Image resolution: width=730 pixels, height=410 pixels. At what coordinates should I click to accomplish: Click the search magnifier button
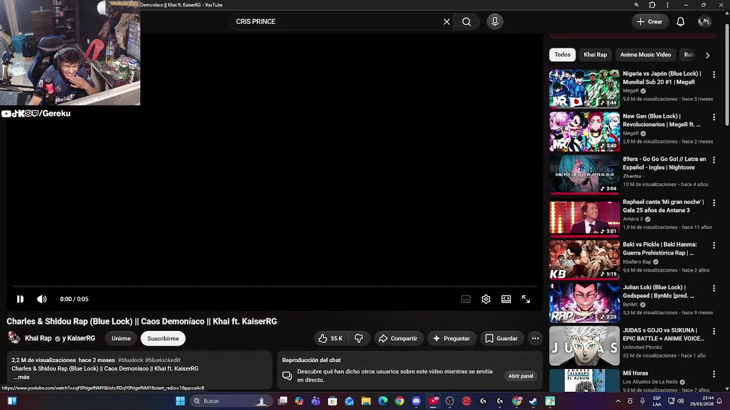(467, 22)
